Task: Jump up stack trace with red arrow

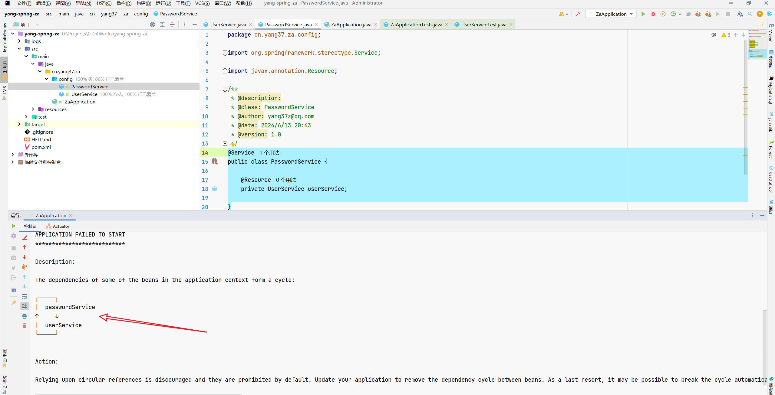Action: click(25, 247)
